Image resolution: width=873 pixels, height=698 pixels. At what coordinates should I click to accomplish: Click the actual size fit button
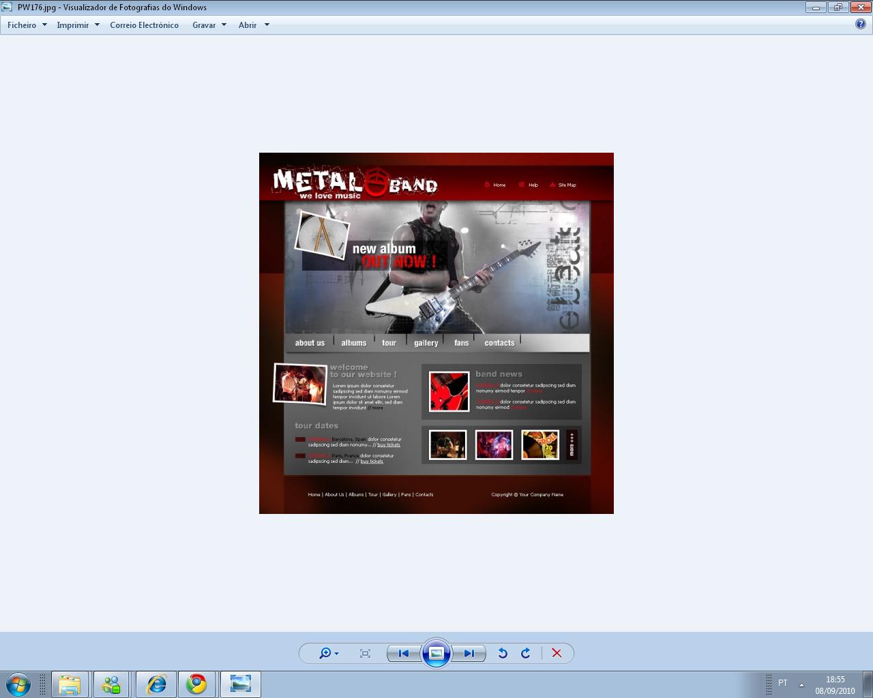365,653
